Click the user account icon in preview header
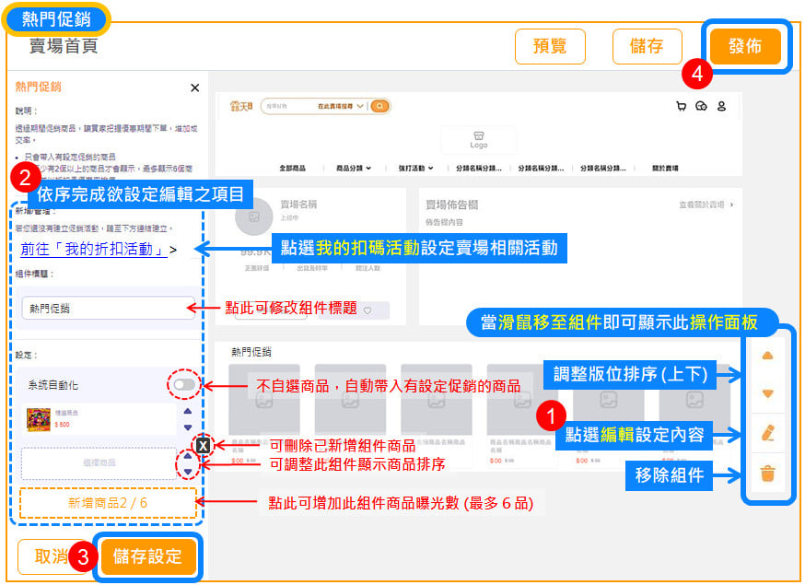 click(721, 107)
